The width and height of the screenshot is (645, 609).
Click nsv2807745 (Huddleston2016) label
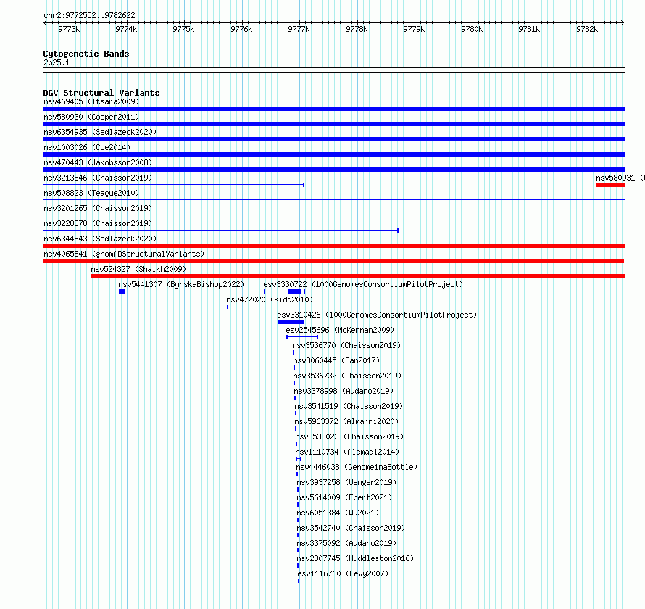[x=355, y=558]
